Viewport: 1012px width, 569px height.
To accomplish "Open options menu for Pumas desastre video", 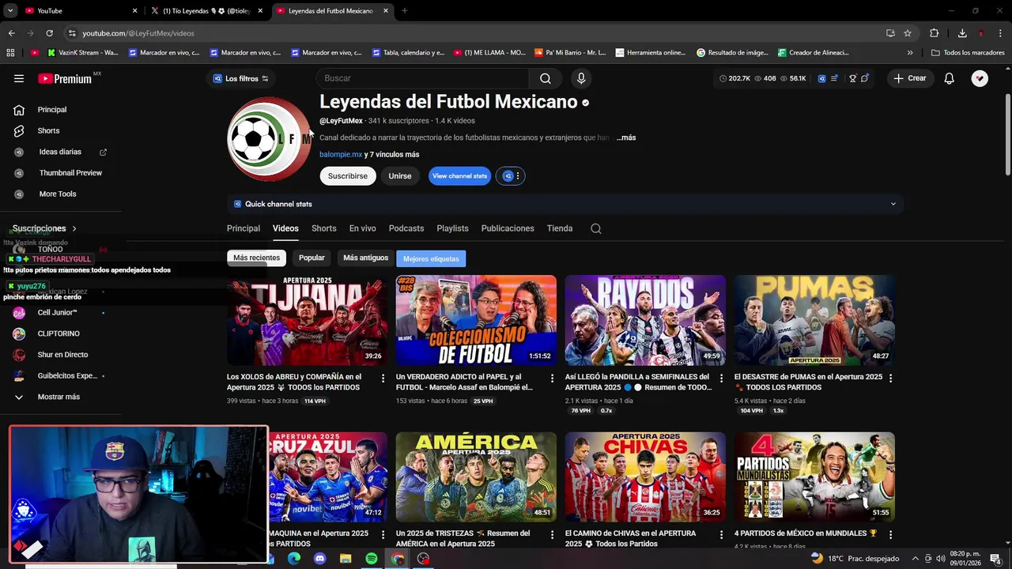I will point(890,379).
